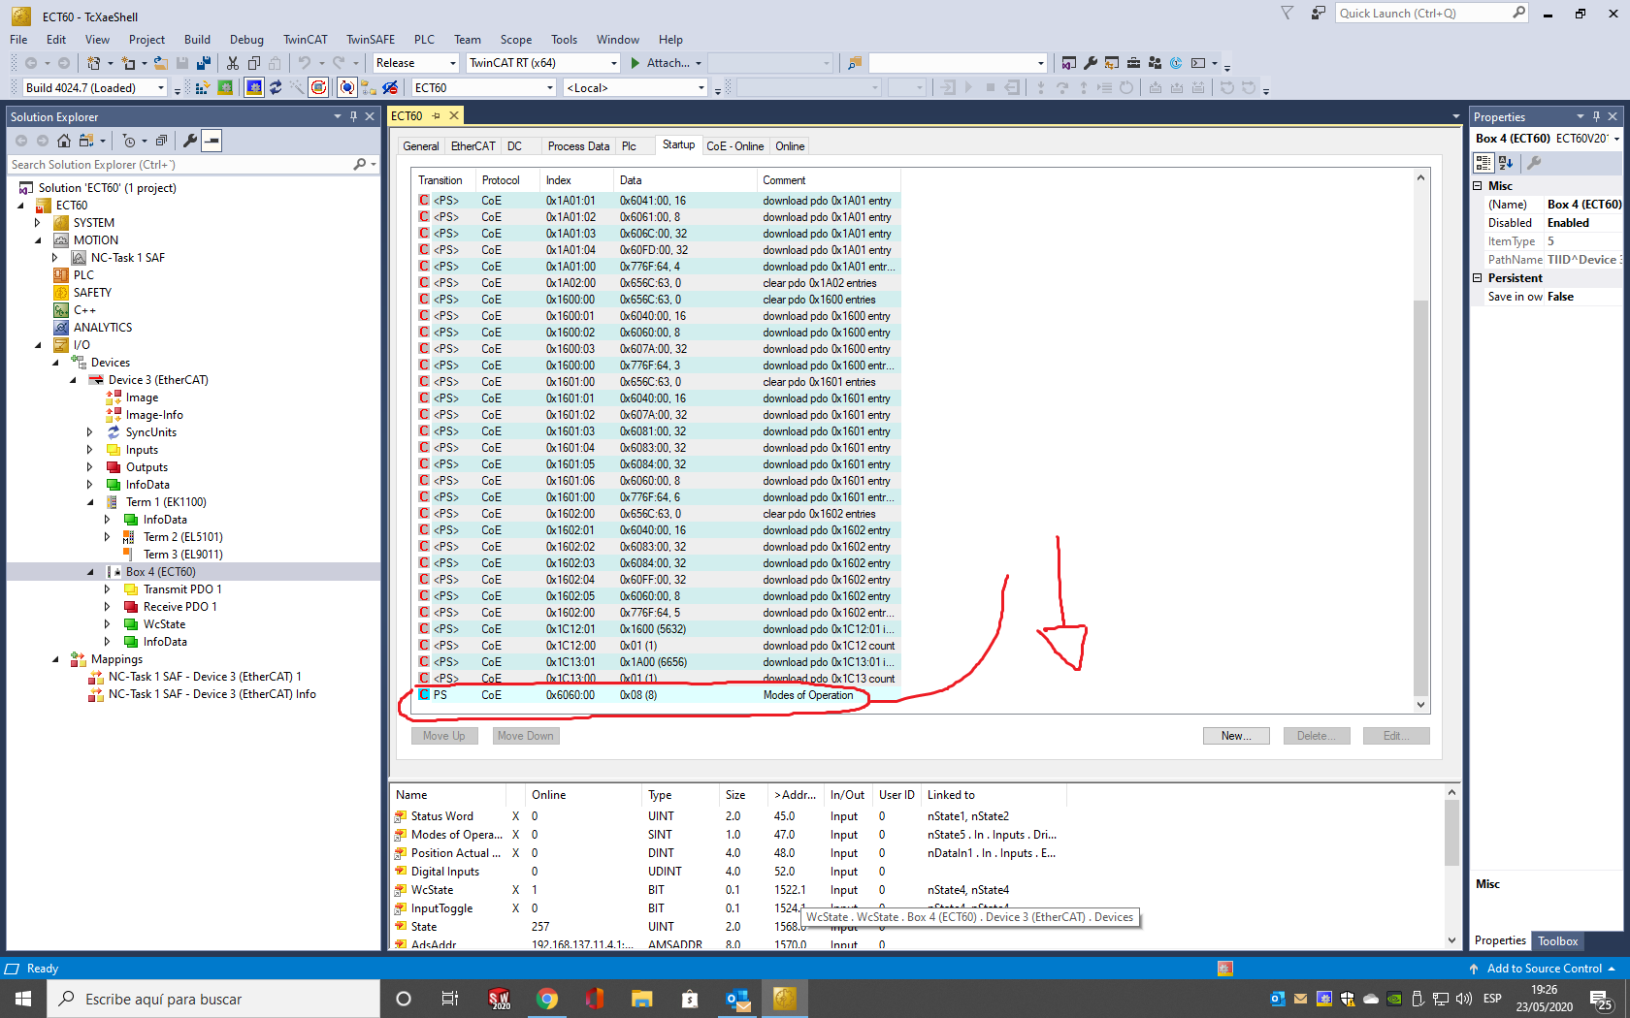Click the Windows Start button
This screenshot has height=1018, width=1630.
(22, 999)
